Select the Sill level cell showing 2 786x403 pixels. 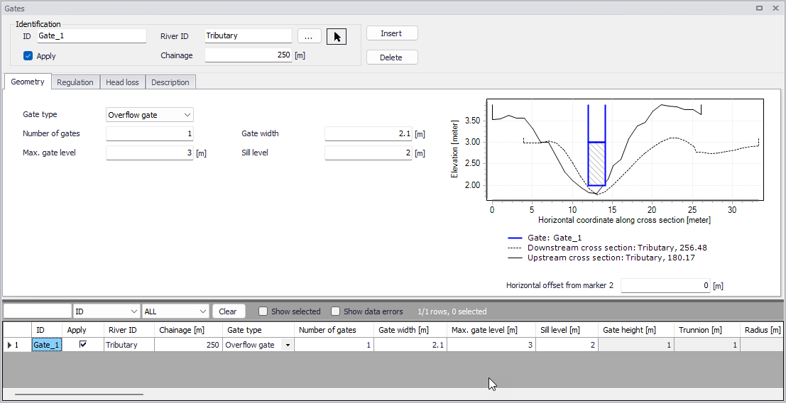click(x=567, y=345)
